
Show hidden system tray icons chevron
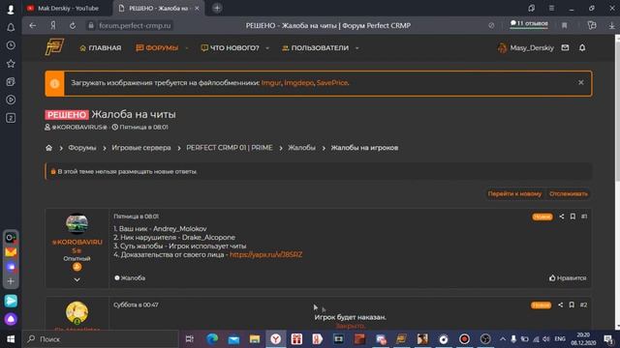tap(503, 339)
